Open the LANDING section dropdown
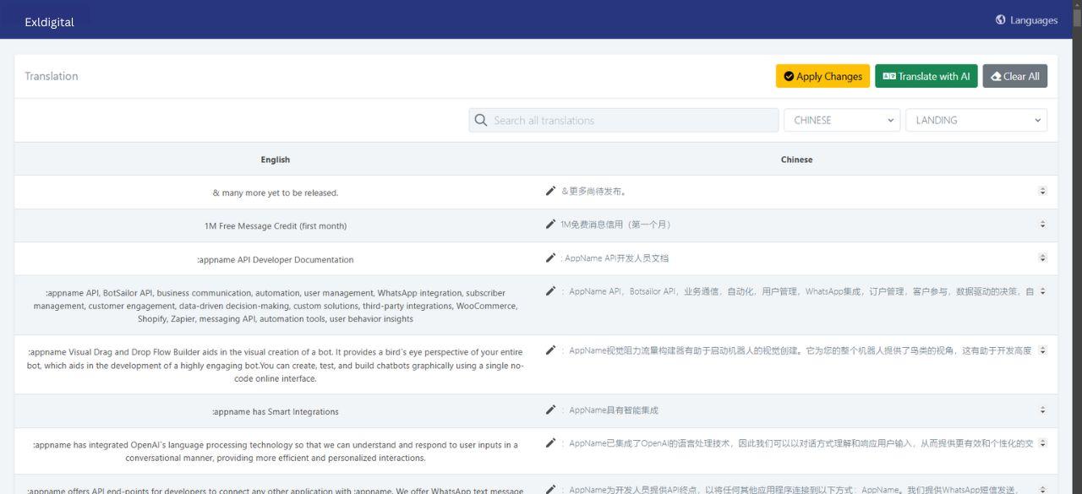Screen dimensions: 1082x494 [976, 120]
